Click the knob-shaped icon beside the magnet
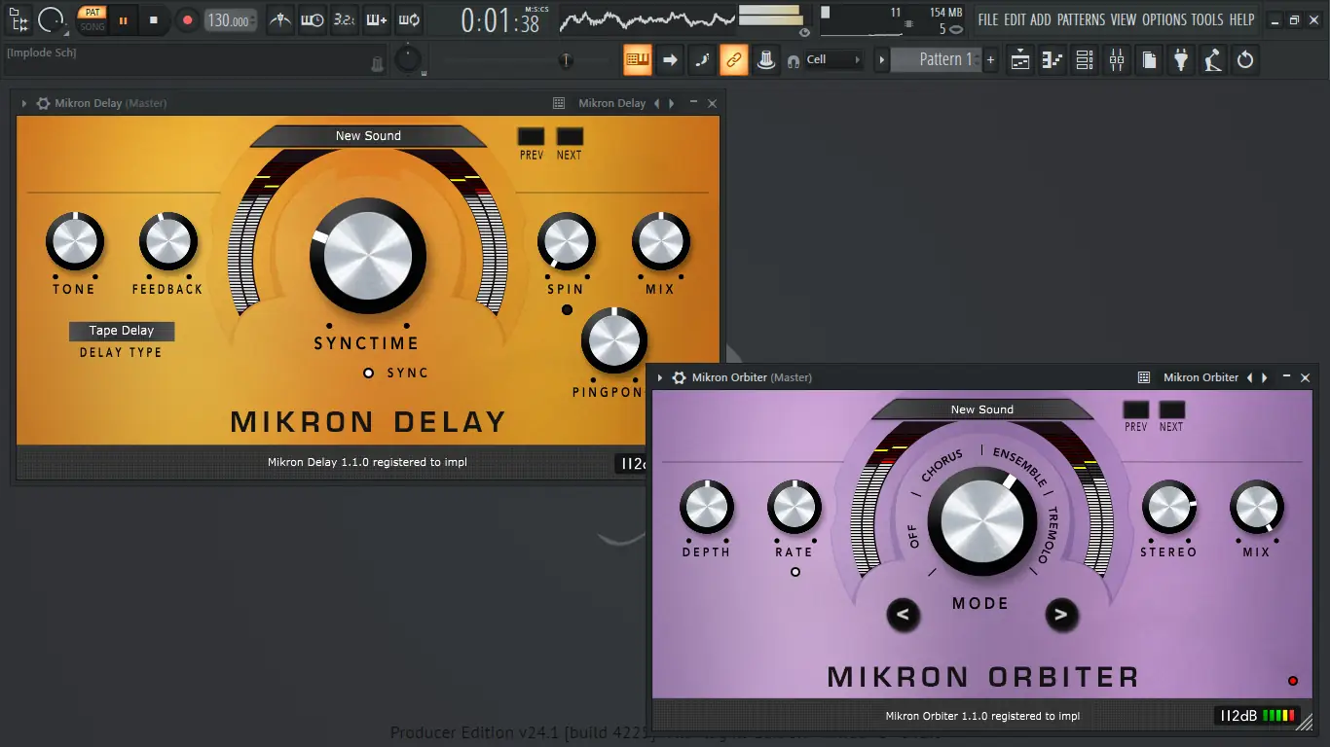1330x747 pixels. (x=766, y=59)
